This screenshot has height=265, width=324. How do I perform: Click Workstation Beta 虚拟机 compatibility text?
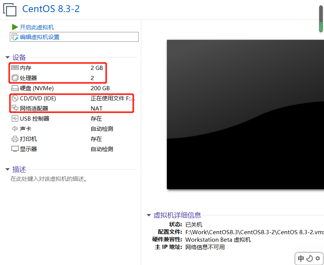pos(218,239)
